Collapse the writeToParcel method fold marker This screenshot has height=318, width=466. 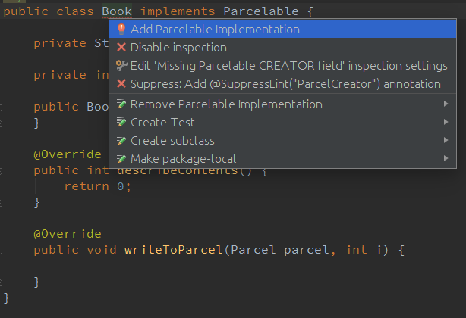(2, 250)
